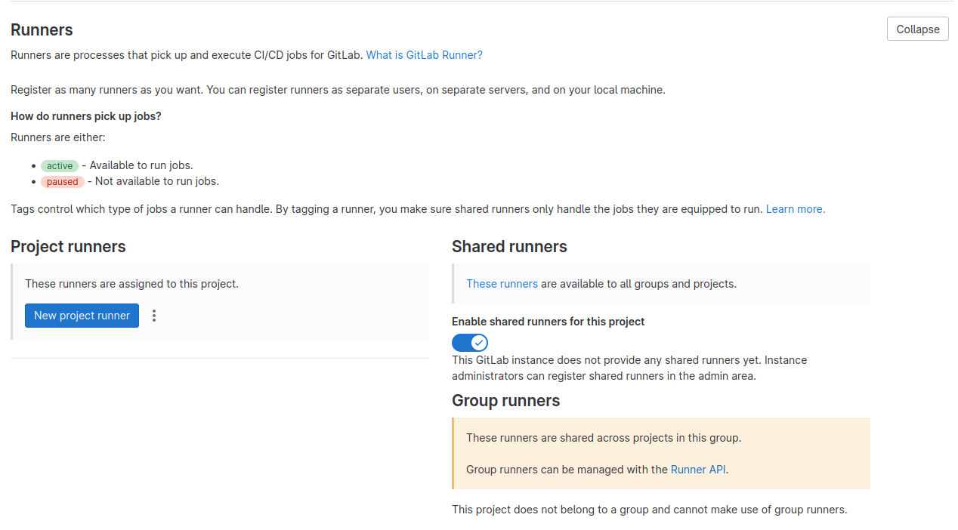Click the Runners section heading
This screenshot has height=530, width=958.
pyautogui.click(x=42, y=30)
